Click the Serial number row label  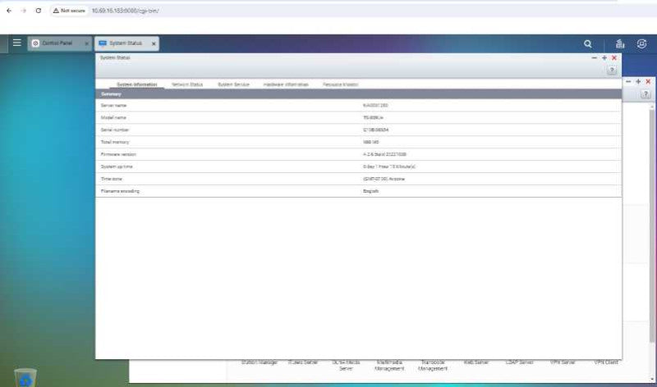coord(115,130)
